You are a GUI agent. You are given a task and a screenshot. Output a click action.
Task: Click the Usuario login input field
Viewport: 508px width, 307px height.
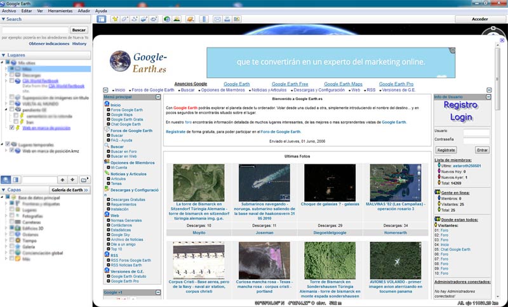pyautogui.click(x=481, y=132)
